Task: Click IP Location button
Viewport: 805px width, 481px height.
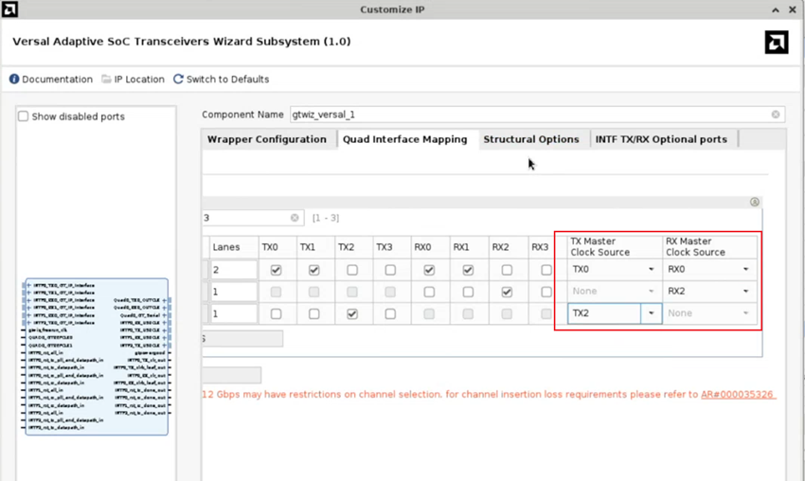Action: pos(133,79)
